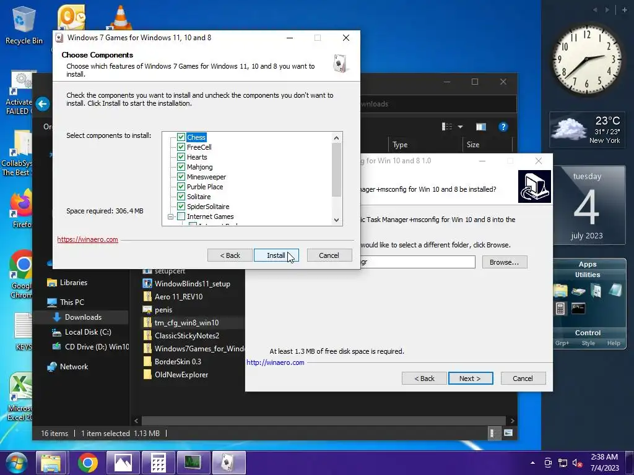Open the VLC desktop icon
Image resolution: width=634 pixels, height=475 pixels.
click(x=121, y=18)
